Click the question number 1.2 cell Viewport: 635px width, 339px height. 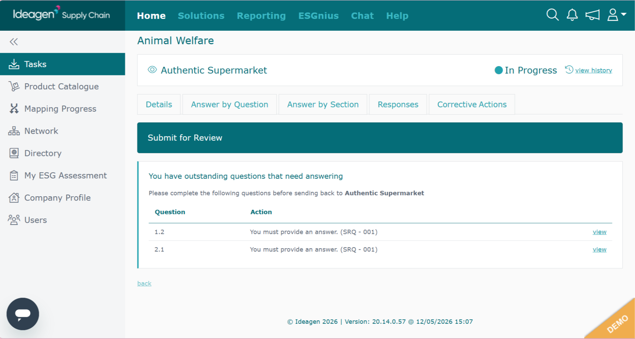tap(159, 232)
